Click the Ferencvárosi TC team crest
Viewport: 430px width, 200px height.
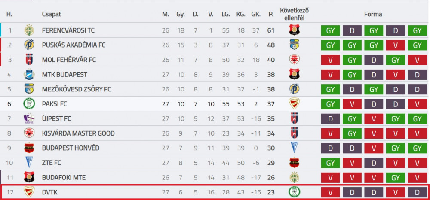pos(29,30)
